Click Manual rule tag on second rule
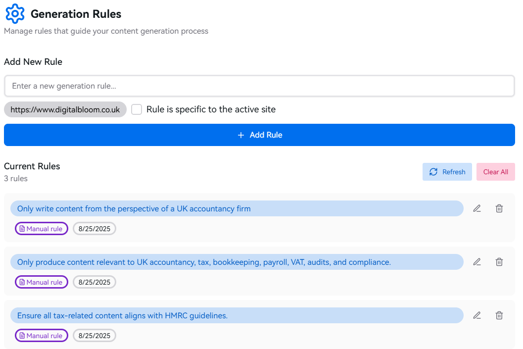The width and height of the screenshot is (523, 349). (x=42, y=282)
